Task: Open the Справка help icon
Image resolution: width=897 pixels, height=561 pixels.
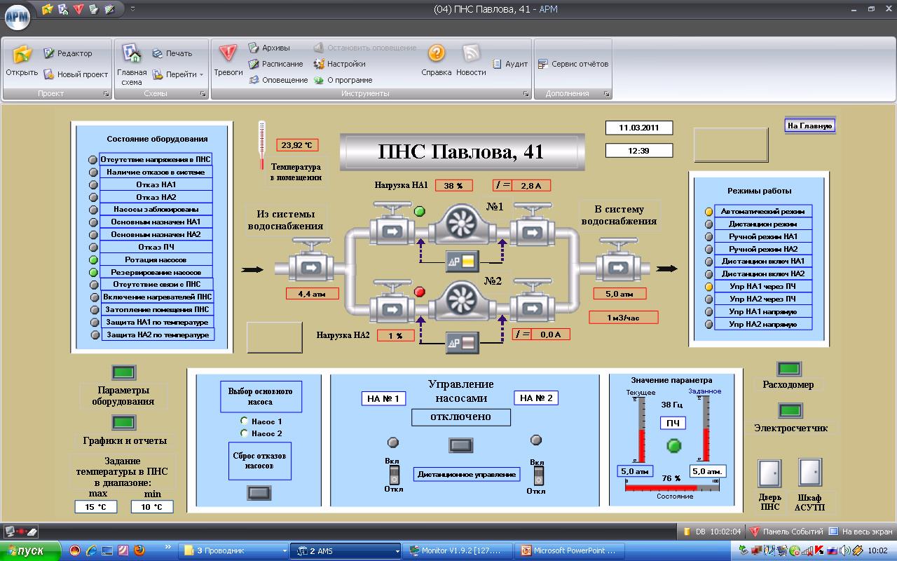Action: [436, 54]
